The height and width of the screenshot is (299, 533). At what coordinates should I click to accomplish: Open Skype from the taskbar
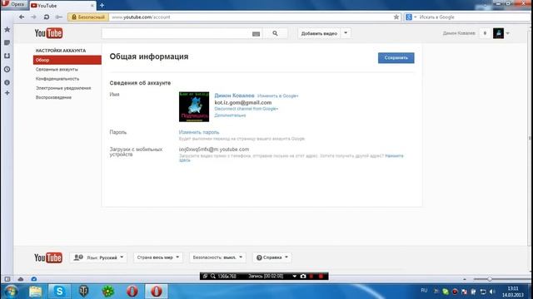point(59,292)
